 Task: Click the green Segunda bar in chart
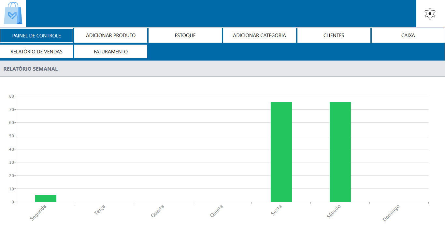click(x=46, y=199)
